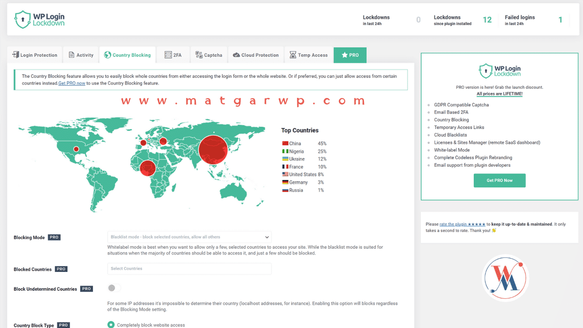Viewport: 583px width, 328px height.
Task: Select Completely block website access radio
Action: click(111, 325)
